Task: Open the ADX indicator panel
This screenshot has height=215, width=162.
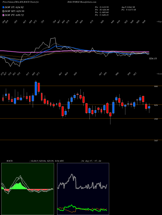Action: [x=83, y=189]
